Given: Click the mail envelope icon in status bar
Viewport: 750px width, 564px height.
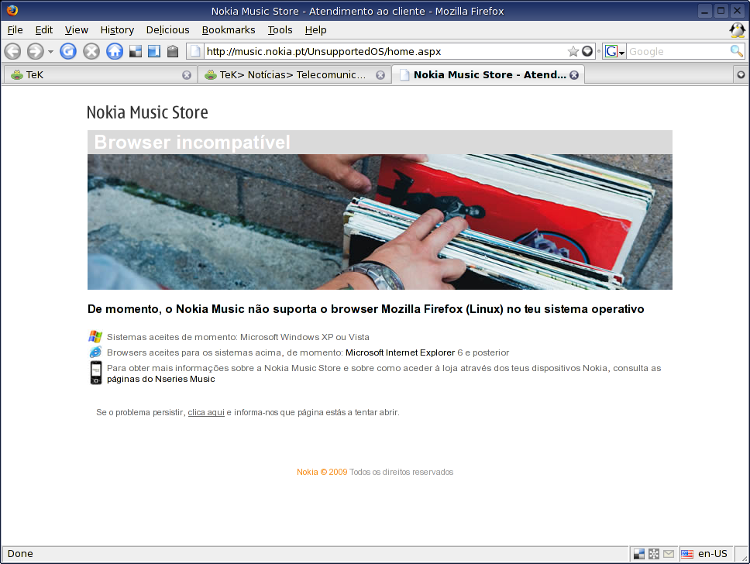Looking at the screenshot, I should point(669,554).
